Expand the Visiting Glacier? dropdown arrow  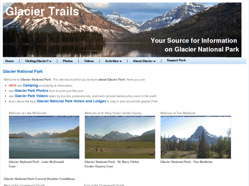click(x=50, y=61)
